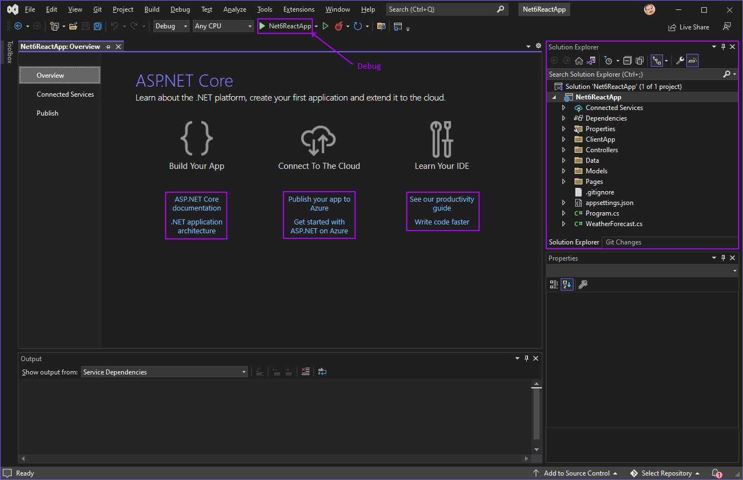
Task: Open the File menu
Action: 30,9
